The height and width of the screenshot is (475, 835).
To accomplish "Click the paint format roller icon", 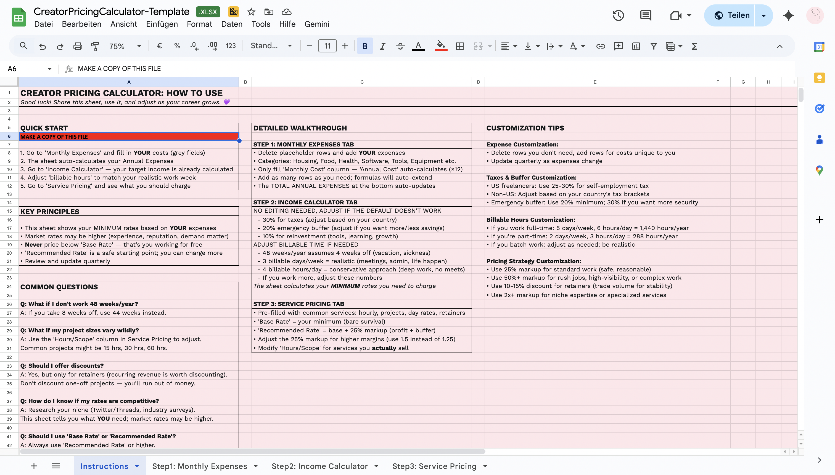I will 95,46.
